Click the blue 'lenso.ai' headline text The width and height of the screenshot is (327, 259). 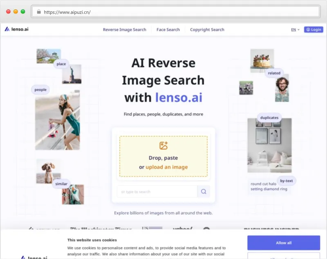click(x=179, y=98)
